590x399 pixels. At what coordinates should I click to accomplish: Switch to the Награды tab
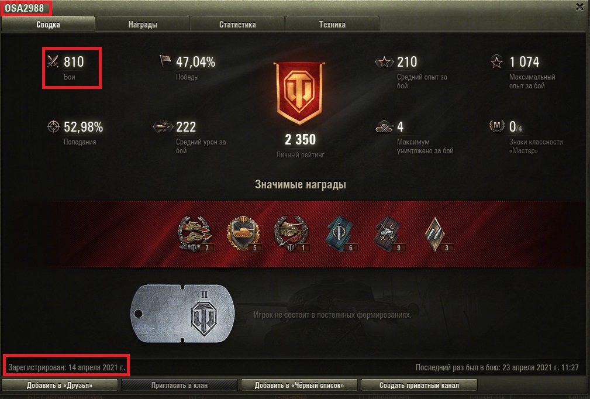click(x=143, y=25)
